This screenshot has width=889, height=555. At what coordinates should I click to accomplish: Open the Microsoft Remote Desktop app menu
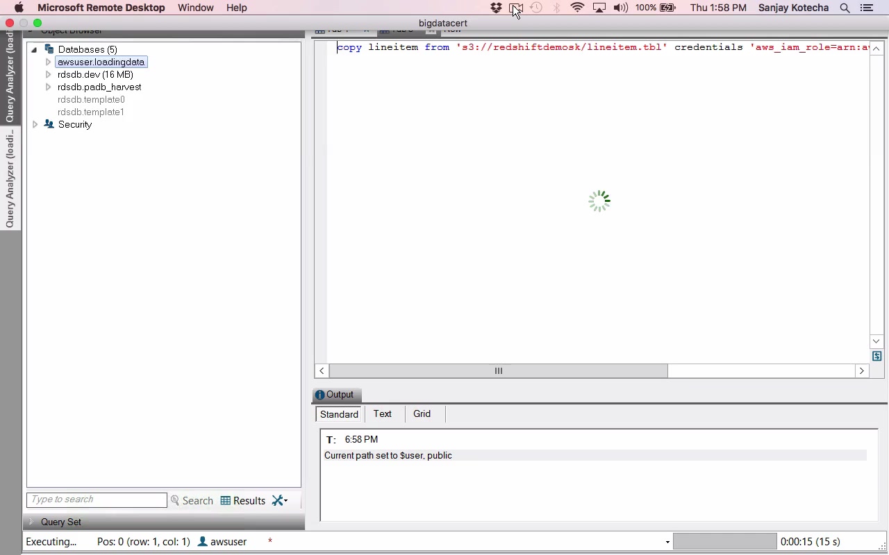coord(101,8)
